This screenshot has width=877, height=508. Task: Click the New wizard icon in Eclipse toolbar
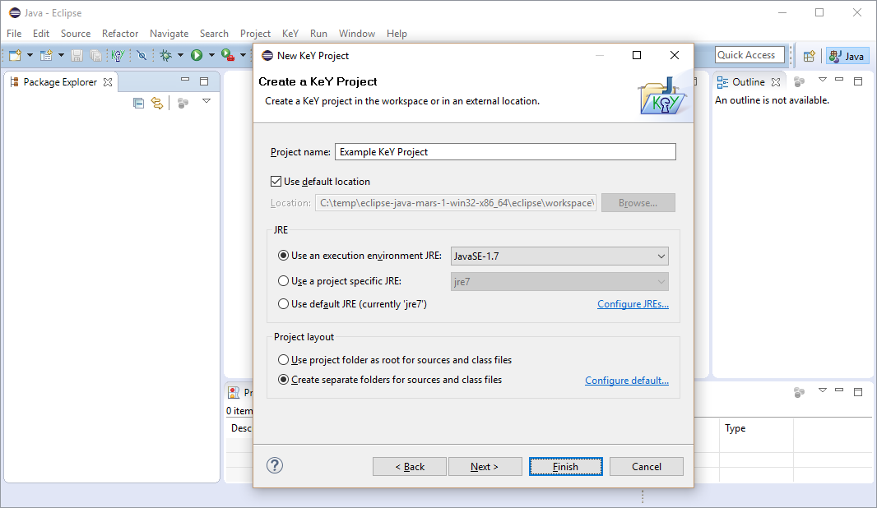tap(15, 55)
